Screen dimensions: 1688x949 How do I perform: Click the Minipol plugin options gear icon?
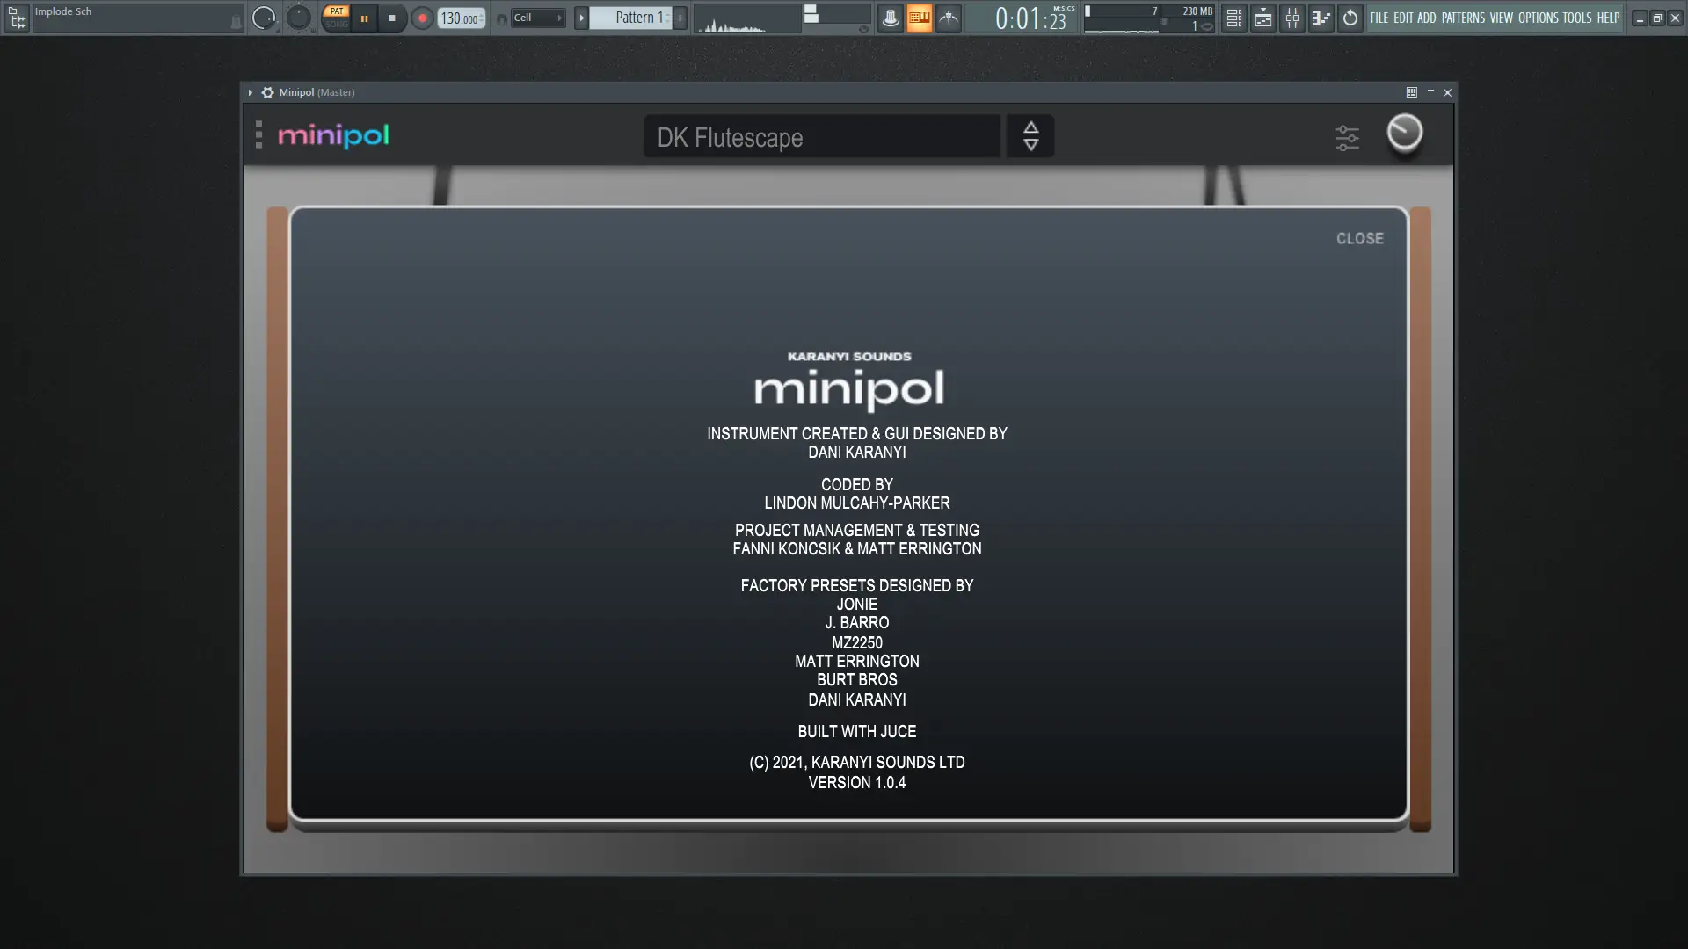point(267,92)
